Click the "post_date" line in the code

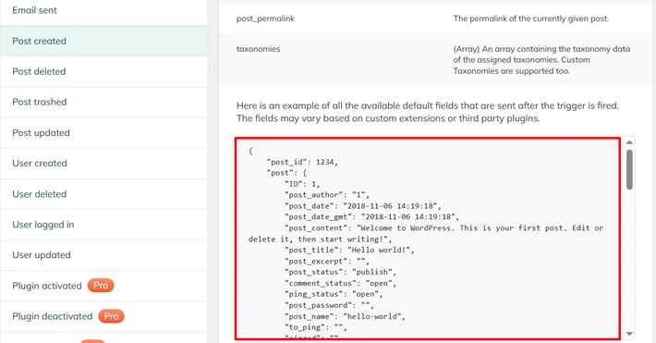pyautogui.click(x=363, y=206)
